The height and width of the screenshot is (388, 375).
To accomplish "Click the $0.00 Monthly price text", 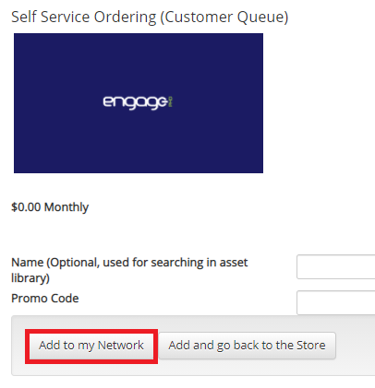I will point(50,207).
